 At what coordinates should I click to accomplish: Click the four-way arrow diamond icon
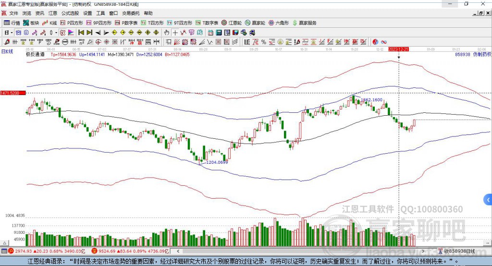pos(148,33)
